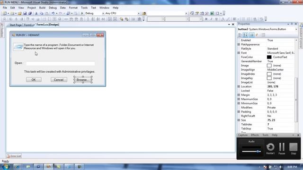Click the system clock in the taskbar
The height and width of the screenshot is (170, 303).
(x=292, y=167)
